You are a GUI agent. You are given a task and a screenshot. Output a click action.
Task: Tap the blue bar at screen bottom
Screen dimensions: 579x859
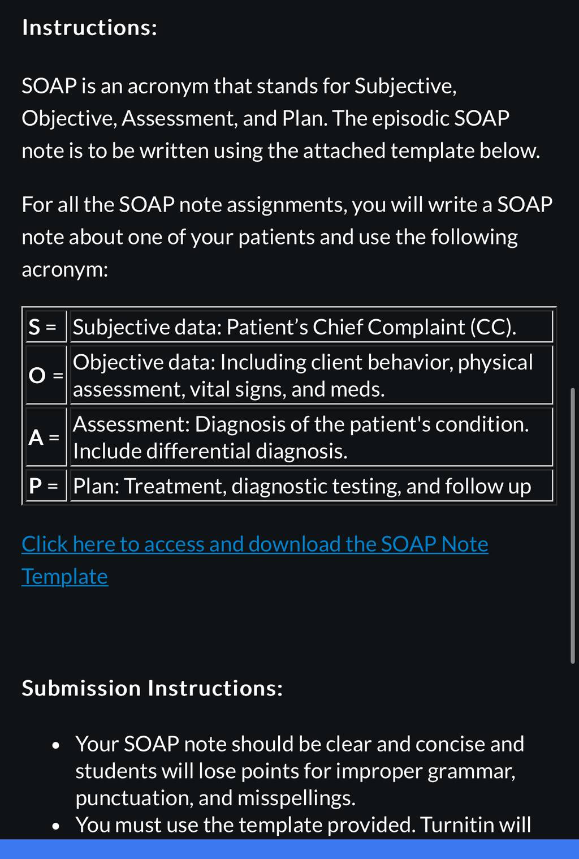[x=289, y=849]
